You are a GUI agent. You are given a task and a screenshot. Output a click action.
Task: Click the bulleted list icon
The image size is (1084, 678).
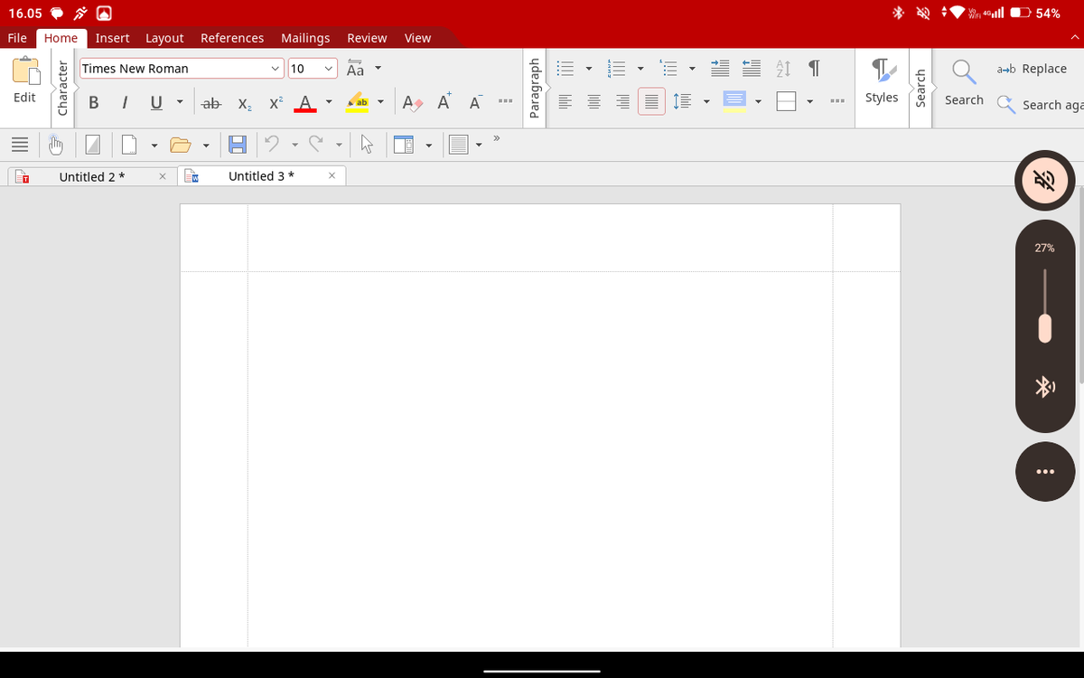pyautogui.click(x=565, y=69)
